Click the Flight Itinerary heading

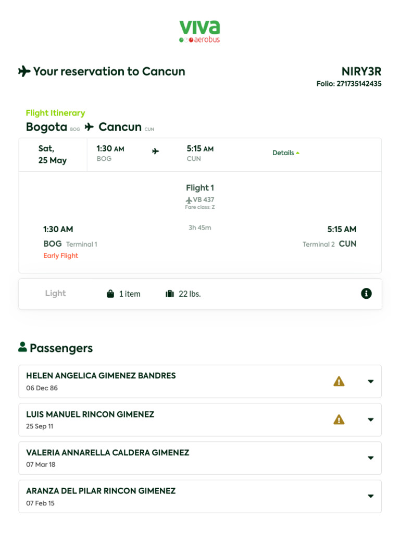click(x=55, y=113)
